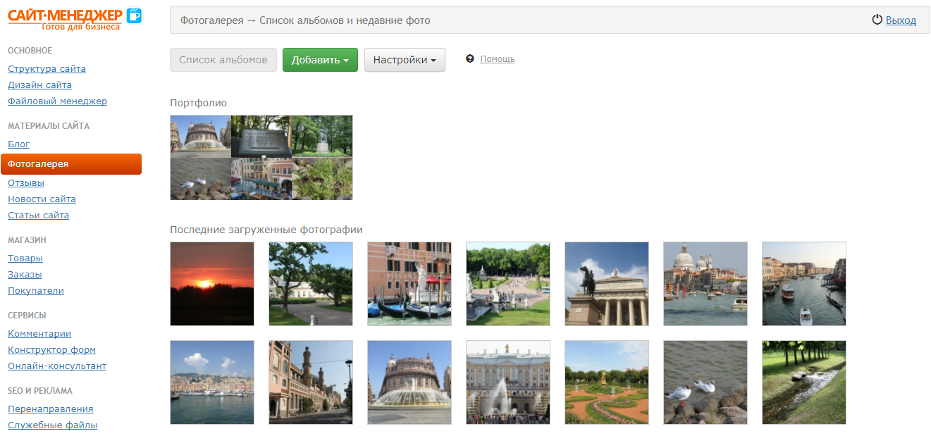Click the Сайт-Менеджер logo
Screen dimensions: 931x436
[75, 18]
